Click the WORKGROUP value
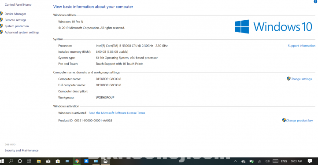Viewport: 318px width, 165px height. point(105,98)
